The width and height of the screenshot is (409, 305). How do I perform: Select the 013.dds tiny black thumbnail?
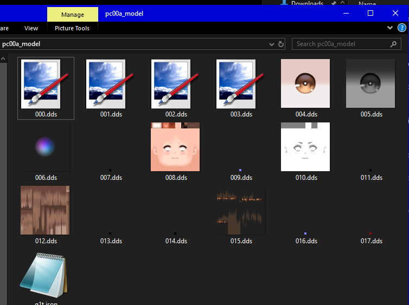pos(110,233)
